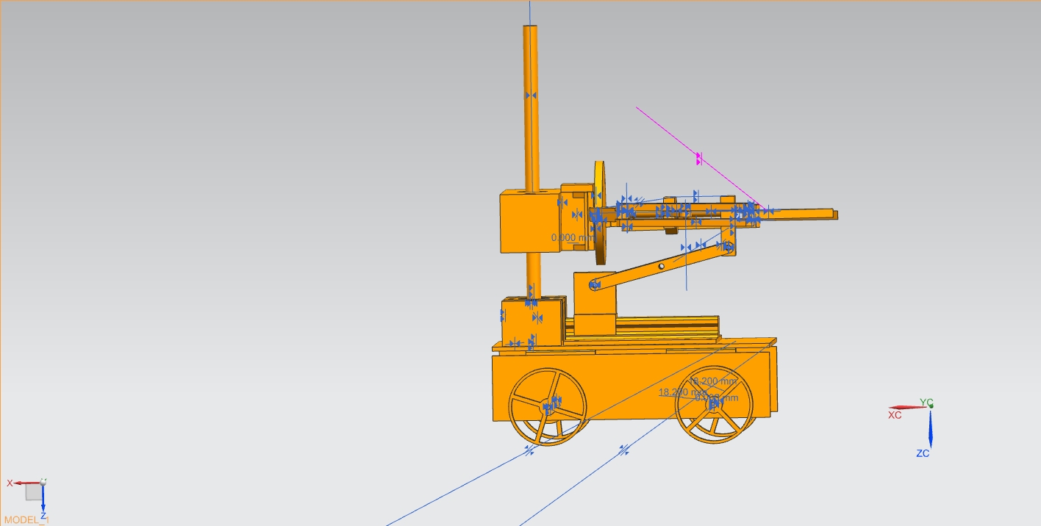Select the rear wheel with dimension labels
Image resolution: width=1041 pixels, height=526 pixels.
click(715, 404)
